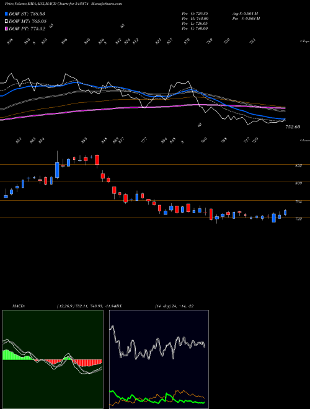Click the Avg V: 0.001 M text
Viewport: 310px width, 409px height.
245,13
